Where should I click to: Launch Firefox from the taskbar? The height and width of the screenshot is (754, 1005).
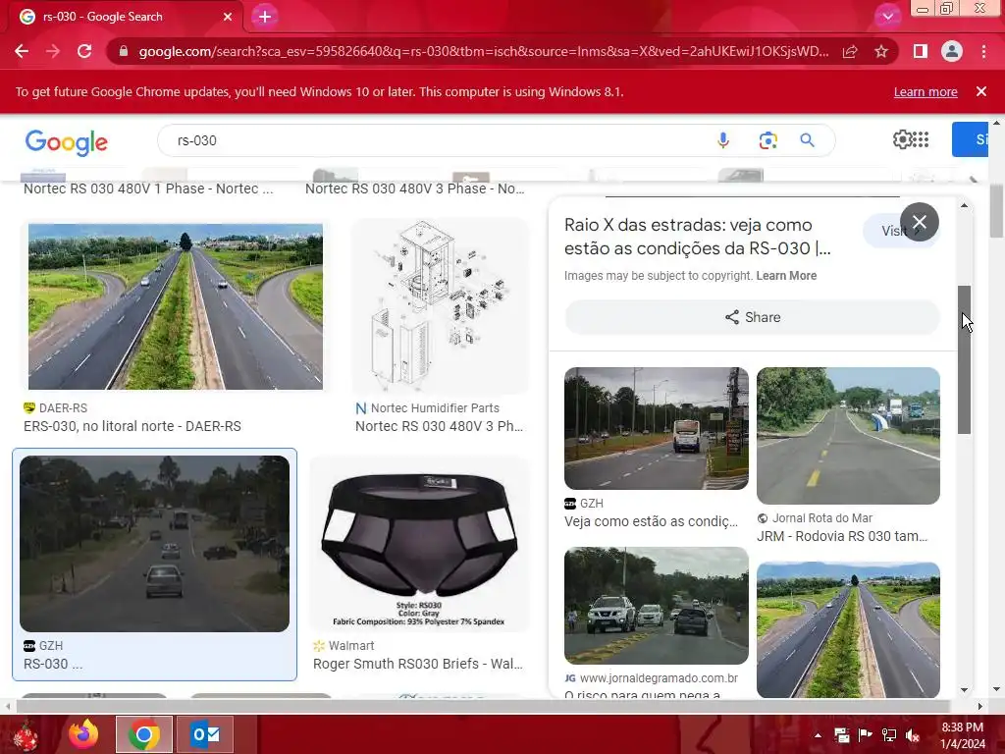(x=84, y=734)
